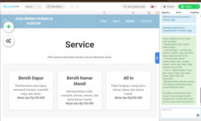Open the language flag dropdown
The width and height of the screenshot is (201, 121).
(154, 7)
